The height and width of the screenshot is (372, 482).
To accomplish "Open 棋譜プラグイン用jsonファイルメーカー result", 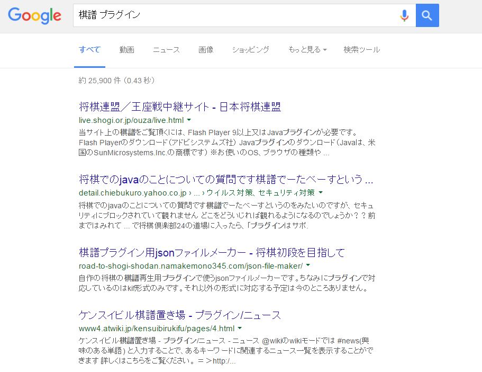I will [212, 253].
